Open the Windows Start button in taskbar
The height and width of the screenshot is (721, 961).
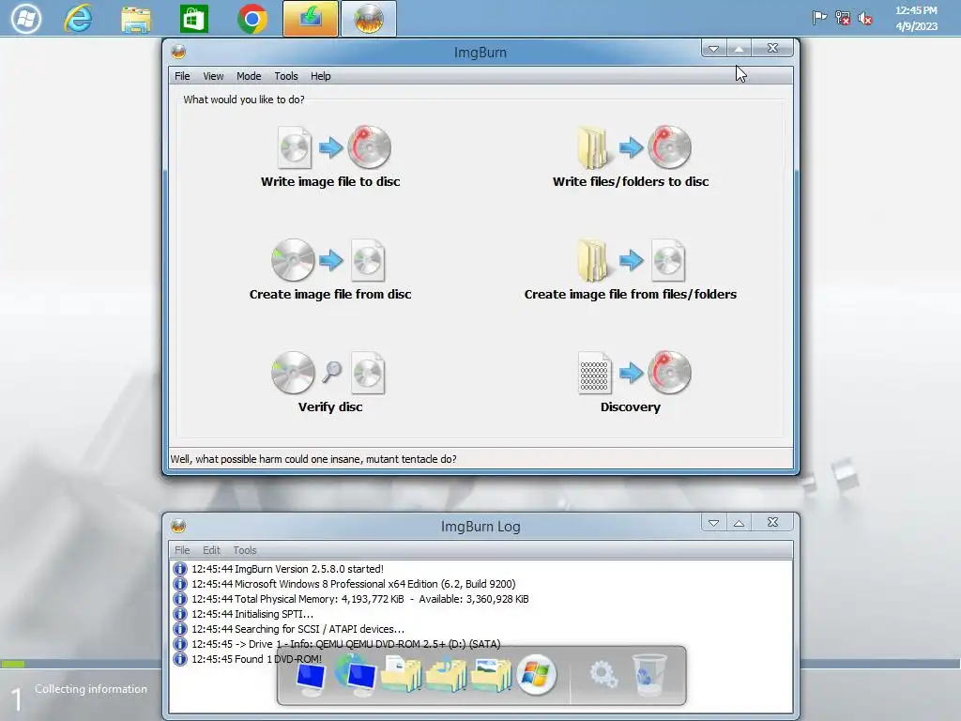click(x=25, y=19)
